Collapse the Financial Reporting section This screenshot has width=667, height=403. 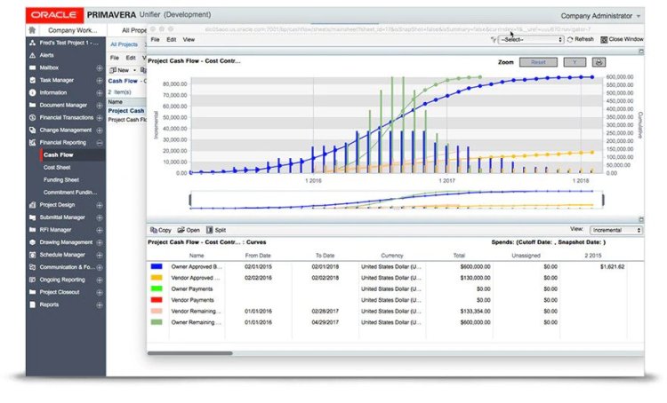tap(100, 142)
